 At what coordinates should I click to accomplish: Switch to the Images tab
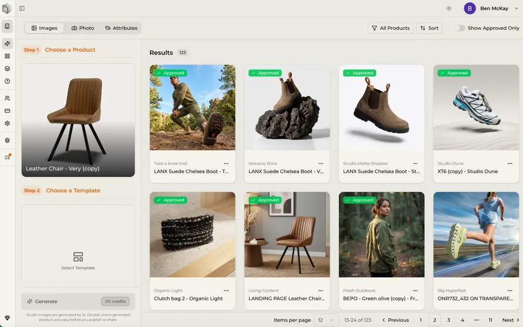click(x=44, y=28)
